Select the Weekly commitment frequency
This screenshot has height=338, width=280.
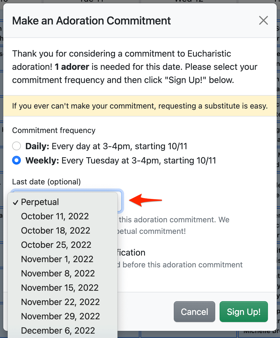17,160
